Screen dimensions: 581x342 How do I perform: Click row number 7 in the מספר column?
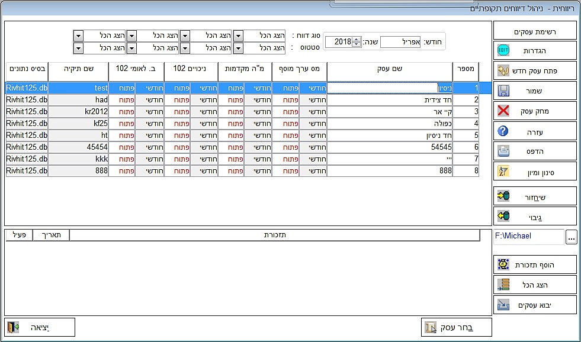[x=466, y=159]
